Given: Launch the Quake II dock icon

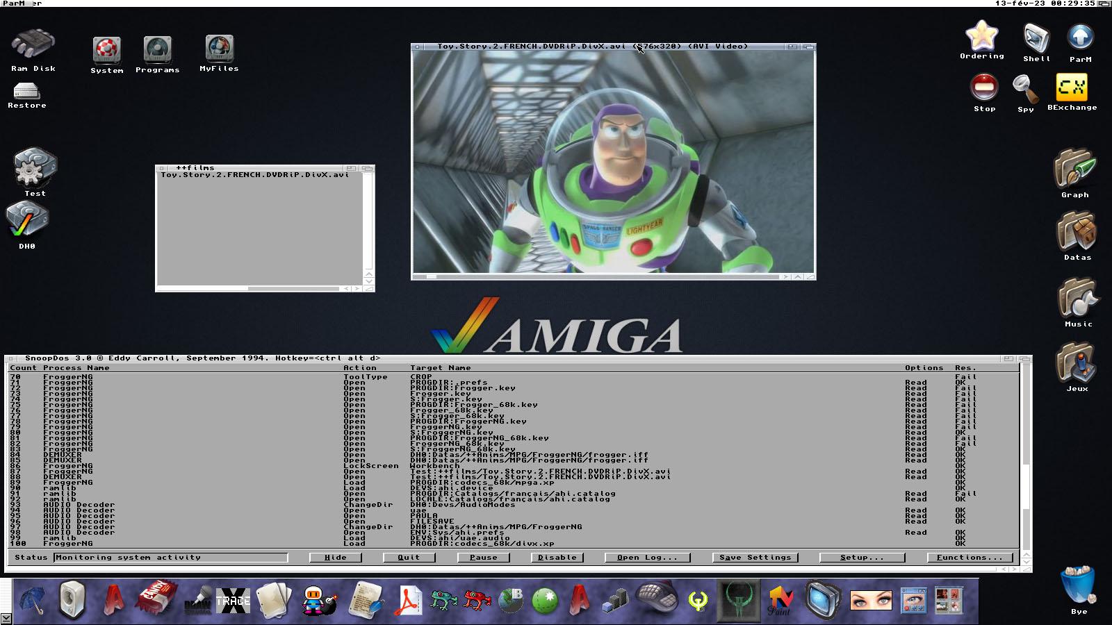Looking at the screenshot, I should [737, 600].
